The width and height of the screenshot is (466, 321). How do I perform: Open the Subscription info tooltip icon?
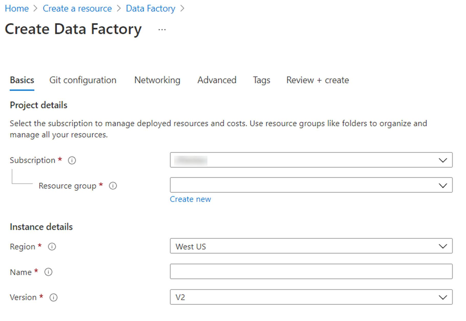(x=72, y=160)
